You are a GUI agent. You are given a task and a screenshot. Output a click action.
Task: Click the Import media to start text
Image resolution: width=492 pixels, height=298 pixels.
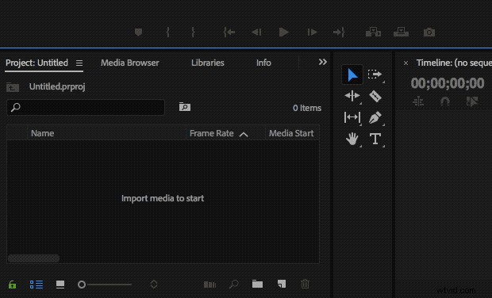click(163, 198)
